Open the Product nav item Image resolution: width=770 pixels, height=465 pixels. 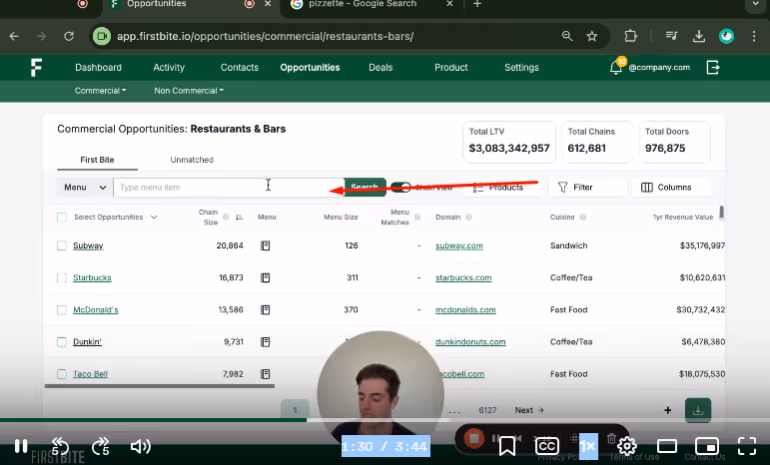pos(450,68)
